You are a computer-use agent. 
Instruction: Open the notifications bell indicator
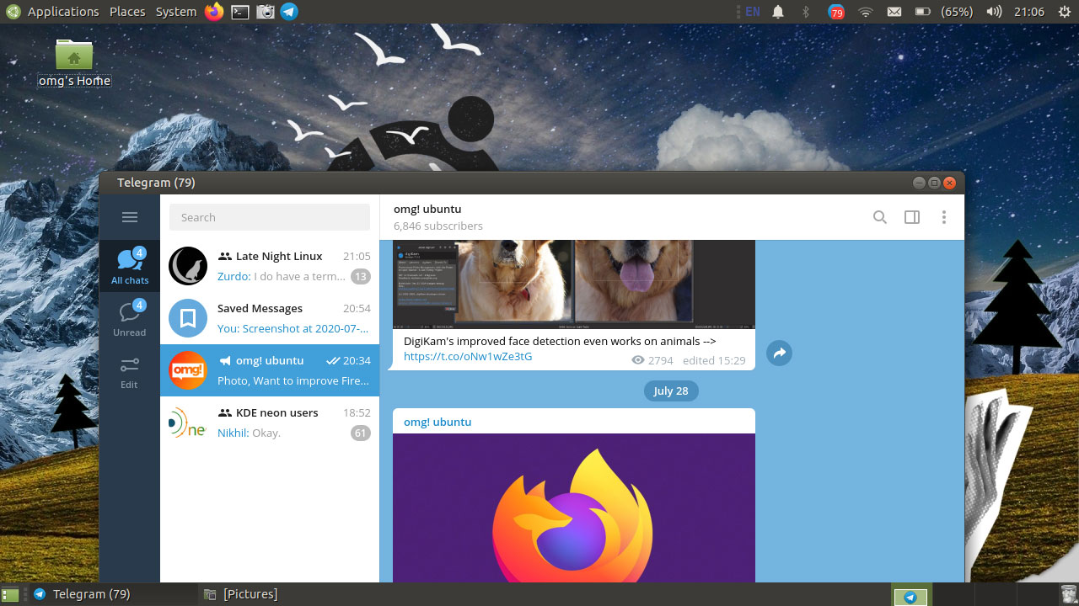click(x=778, y=12)
